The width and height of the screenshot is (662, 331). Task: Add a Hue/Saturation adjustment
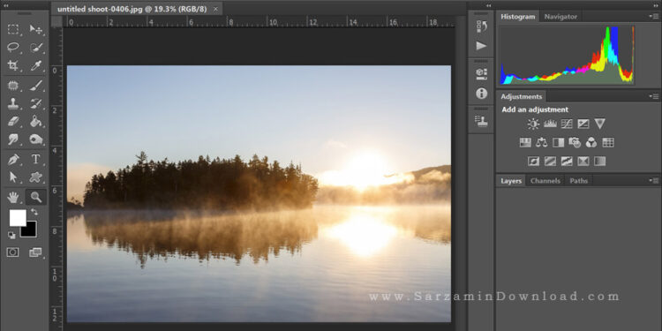pos(525,142)
